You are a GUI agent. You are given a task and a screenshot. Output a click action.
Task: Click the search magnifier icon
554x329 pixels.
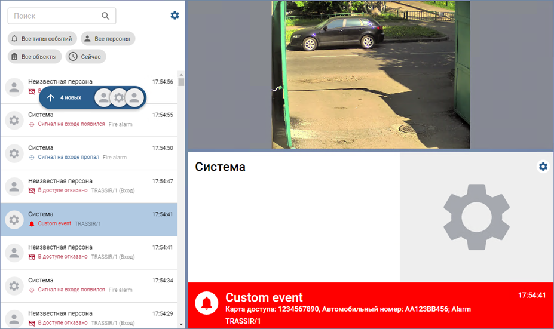pos(106,16)
